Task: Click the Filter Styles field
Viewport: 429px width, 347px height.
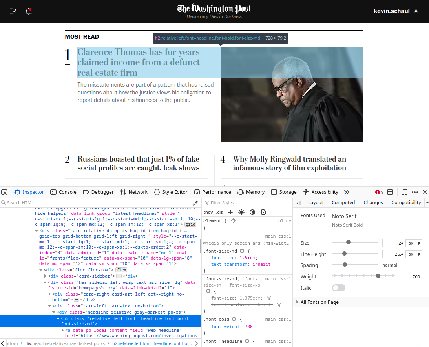Action: [x=248, y=203]
